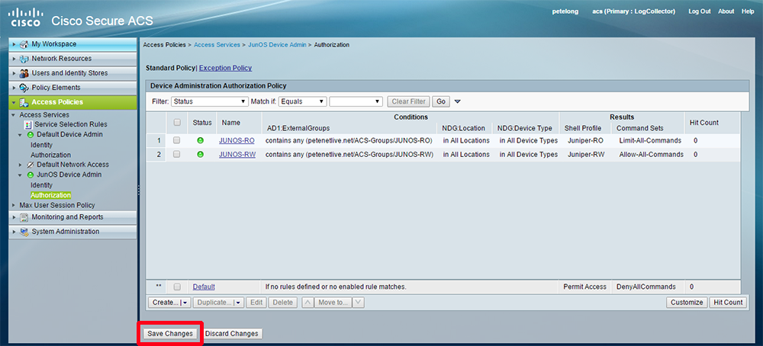Click the Network Resources icon
763x346 pixels.
click(24, 59)
